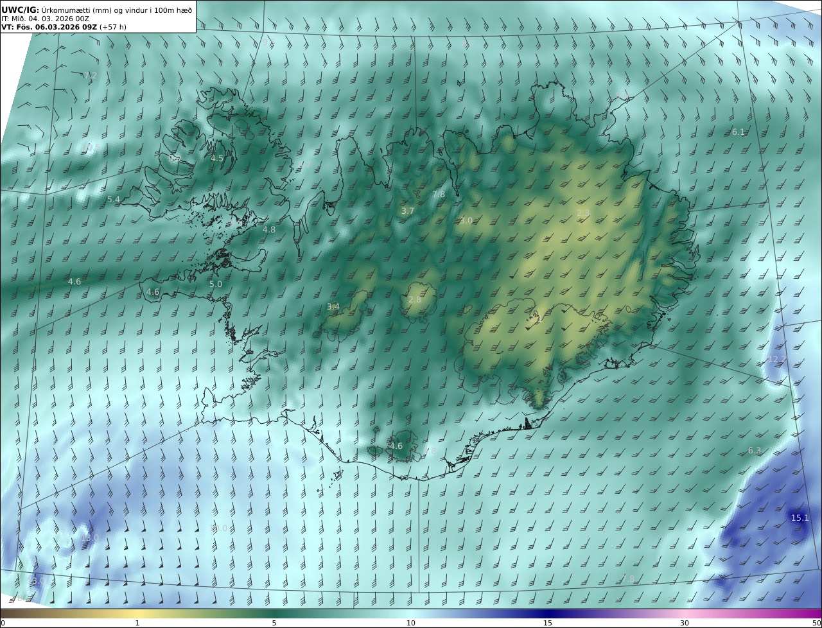Select the 4.8 map value
822x628 pixels.
(269, 230)
